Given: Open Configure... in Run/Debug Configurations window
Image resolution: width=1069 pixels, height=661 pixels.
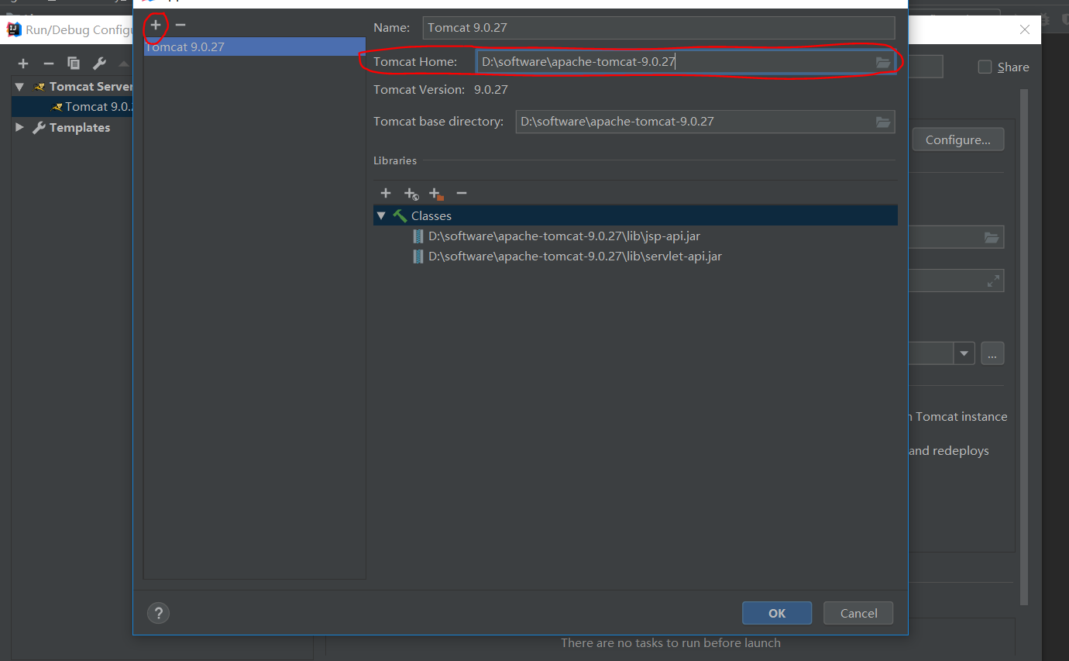Looking at the screenshot, I should tap(958, 140).
